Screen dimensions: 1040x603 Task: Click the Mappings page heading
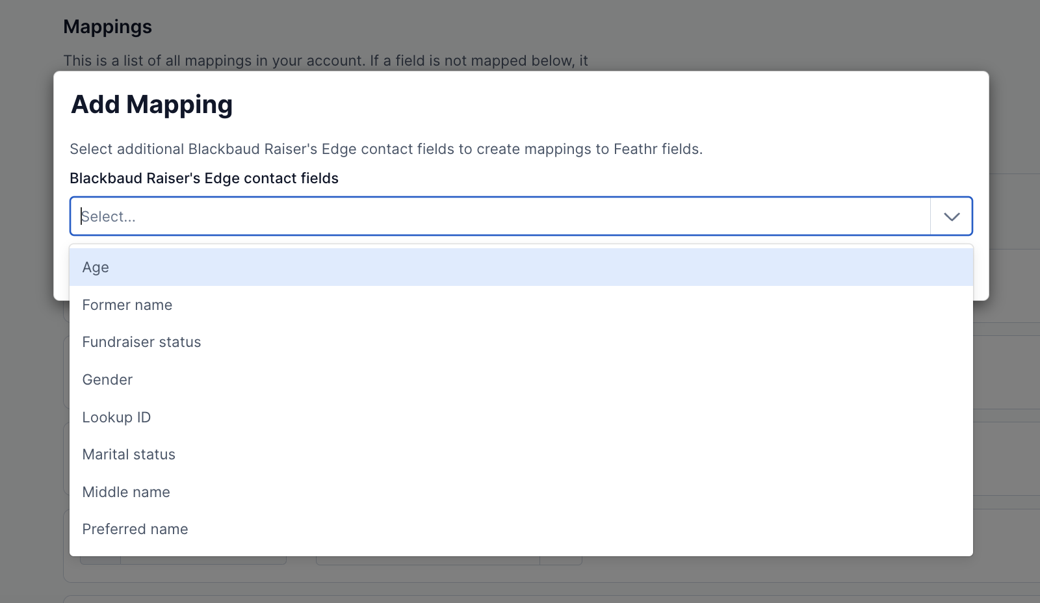[107, 27]
